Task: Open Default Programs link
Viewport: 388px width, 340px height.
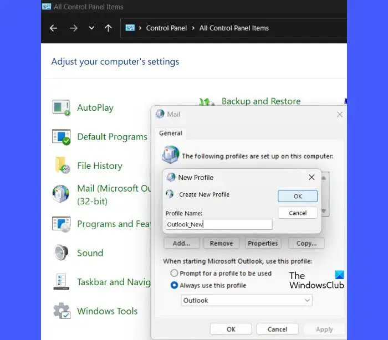Action: click(112, 136)
